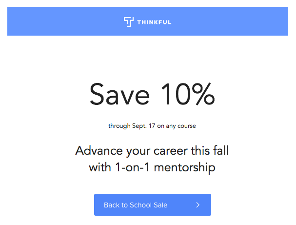This screenshot has width=296, height=225.
Task: Click the "this fall" words
Action: coord(210,150)
